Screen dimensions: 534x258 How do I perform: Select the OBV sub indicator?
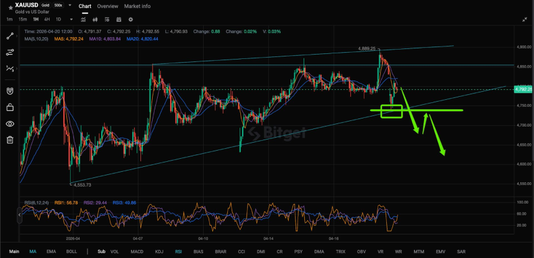(x=361, y=252)
